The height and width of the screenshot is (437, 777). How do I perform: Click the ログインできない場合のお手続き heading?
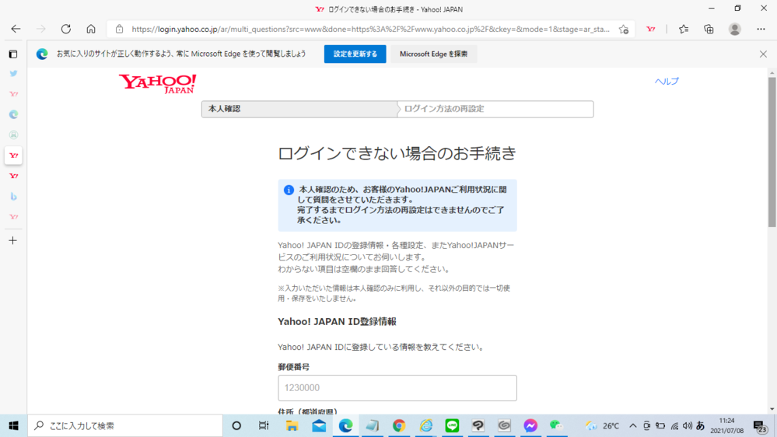tap(397, 154)
